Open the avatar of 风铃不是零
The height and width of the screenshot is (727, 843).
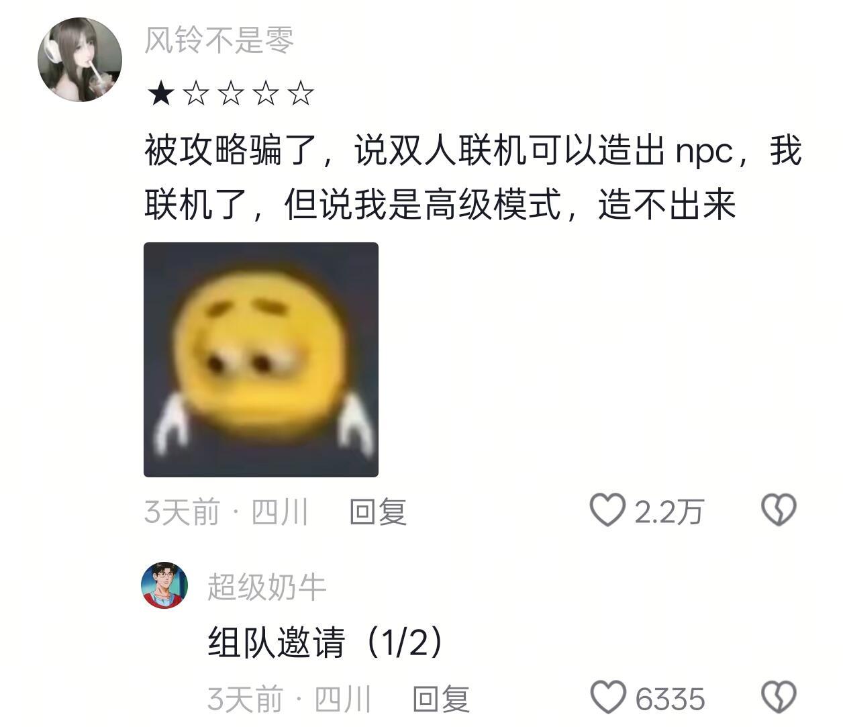80,60
